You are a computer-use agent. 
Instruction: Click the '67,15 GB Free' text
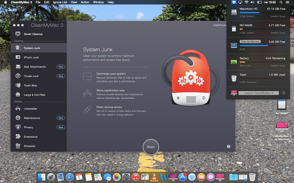276,9
